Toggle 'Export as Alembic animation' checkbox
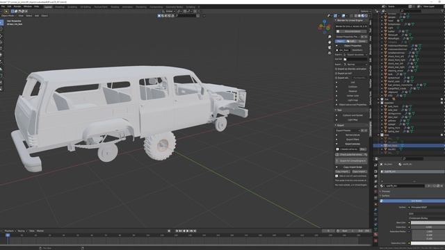The image size is (445, 250). (337, 69)
